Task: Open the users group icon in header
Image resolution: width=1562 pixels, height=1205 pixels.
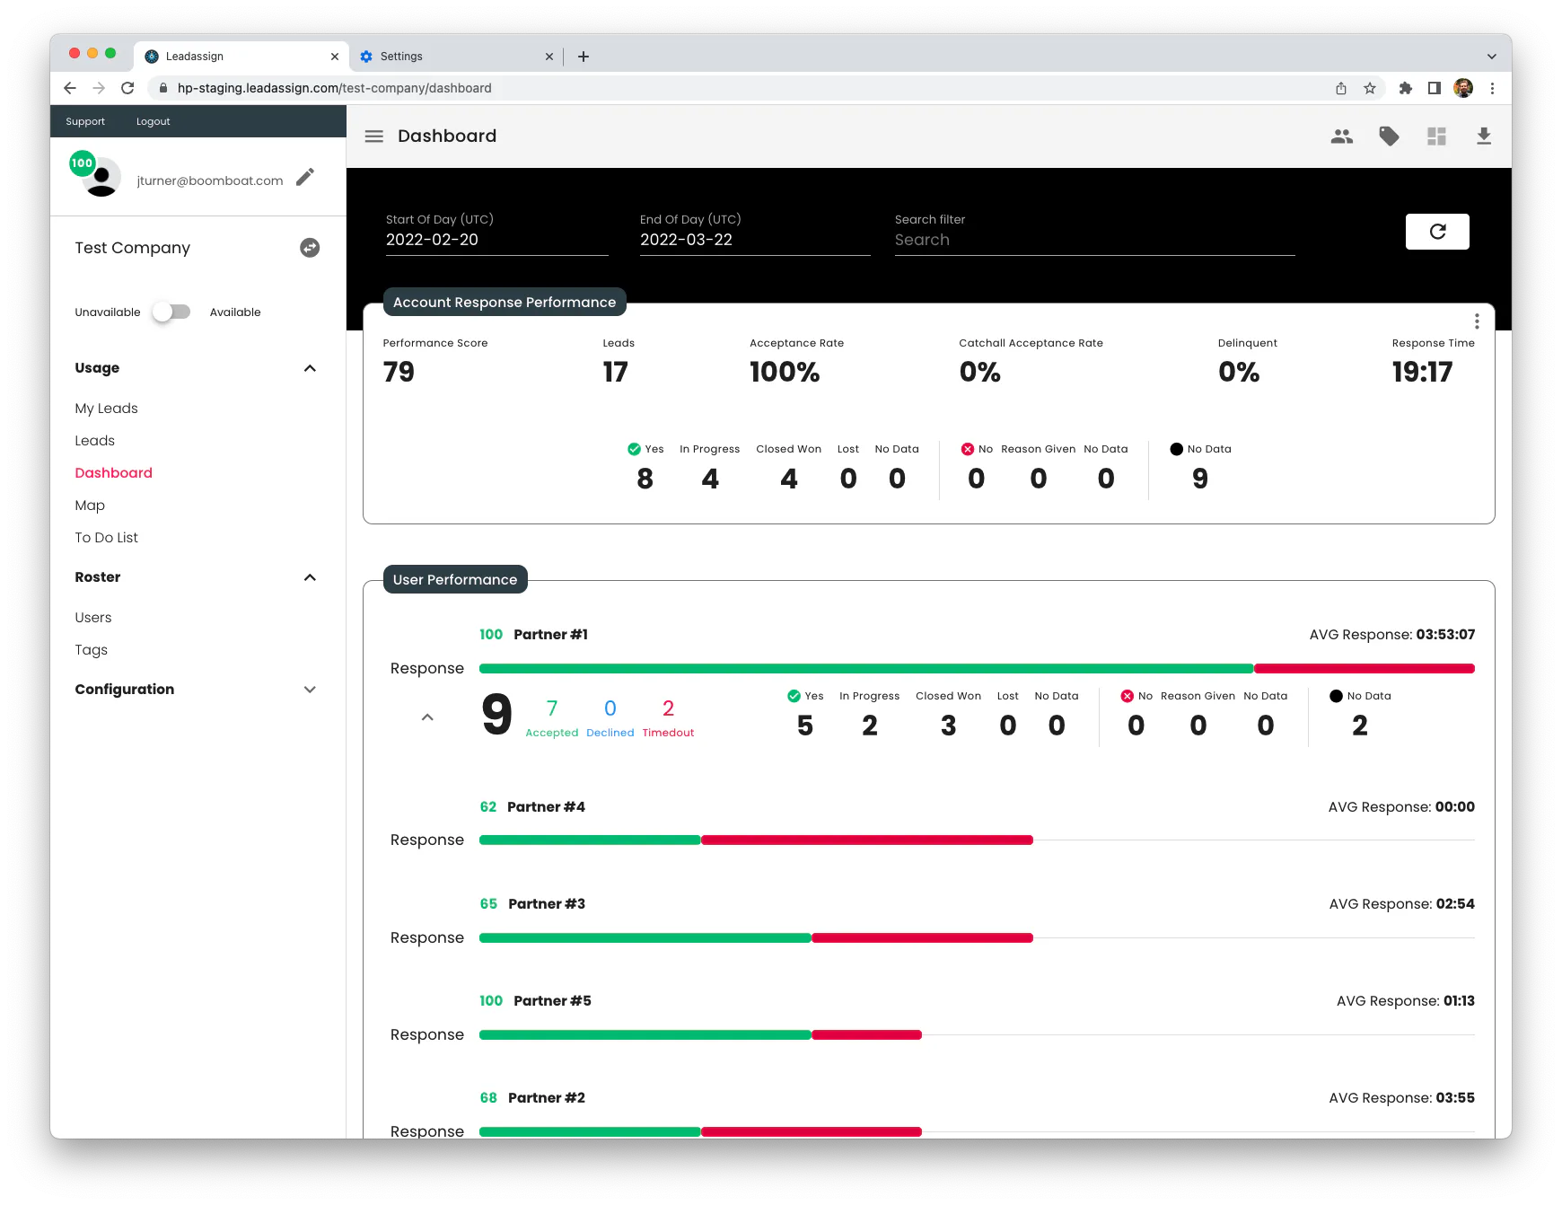Action: [x=1341, y=136]
